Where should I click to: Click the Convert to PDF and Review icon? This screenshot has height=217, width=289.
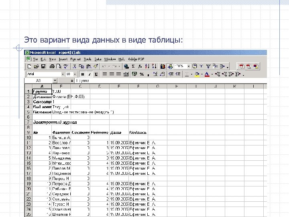[x=256, y=66]
